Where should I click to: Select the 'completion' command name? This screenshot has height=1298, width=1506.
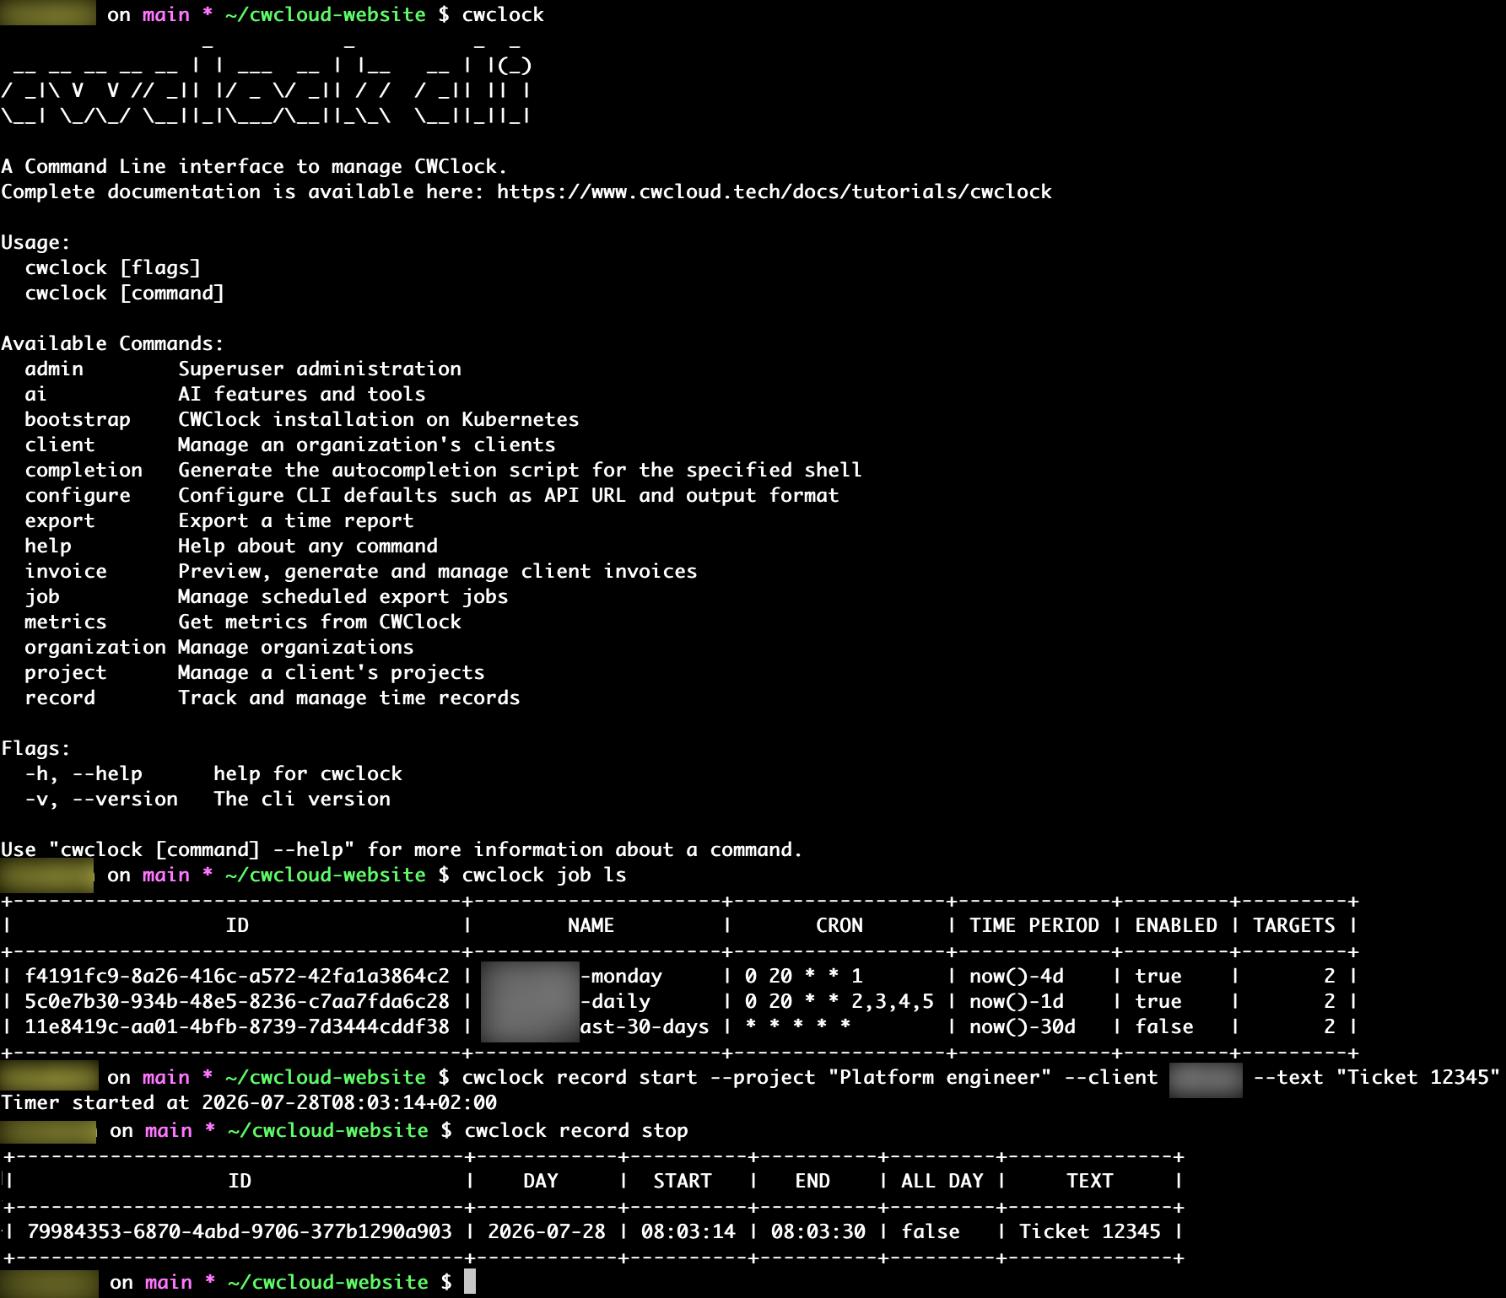[84, 470]
